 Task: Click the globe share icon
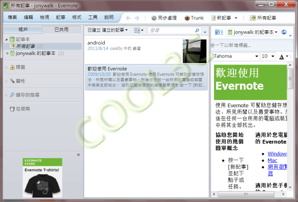click(284, 32)
